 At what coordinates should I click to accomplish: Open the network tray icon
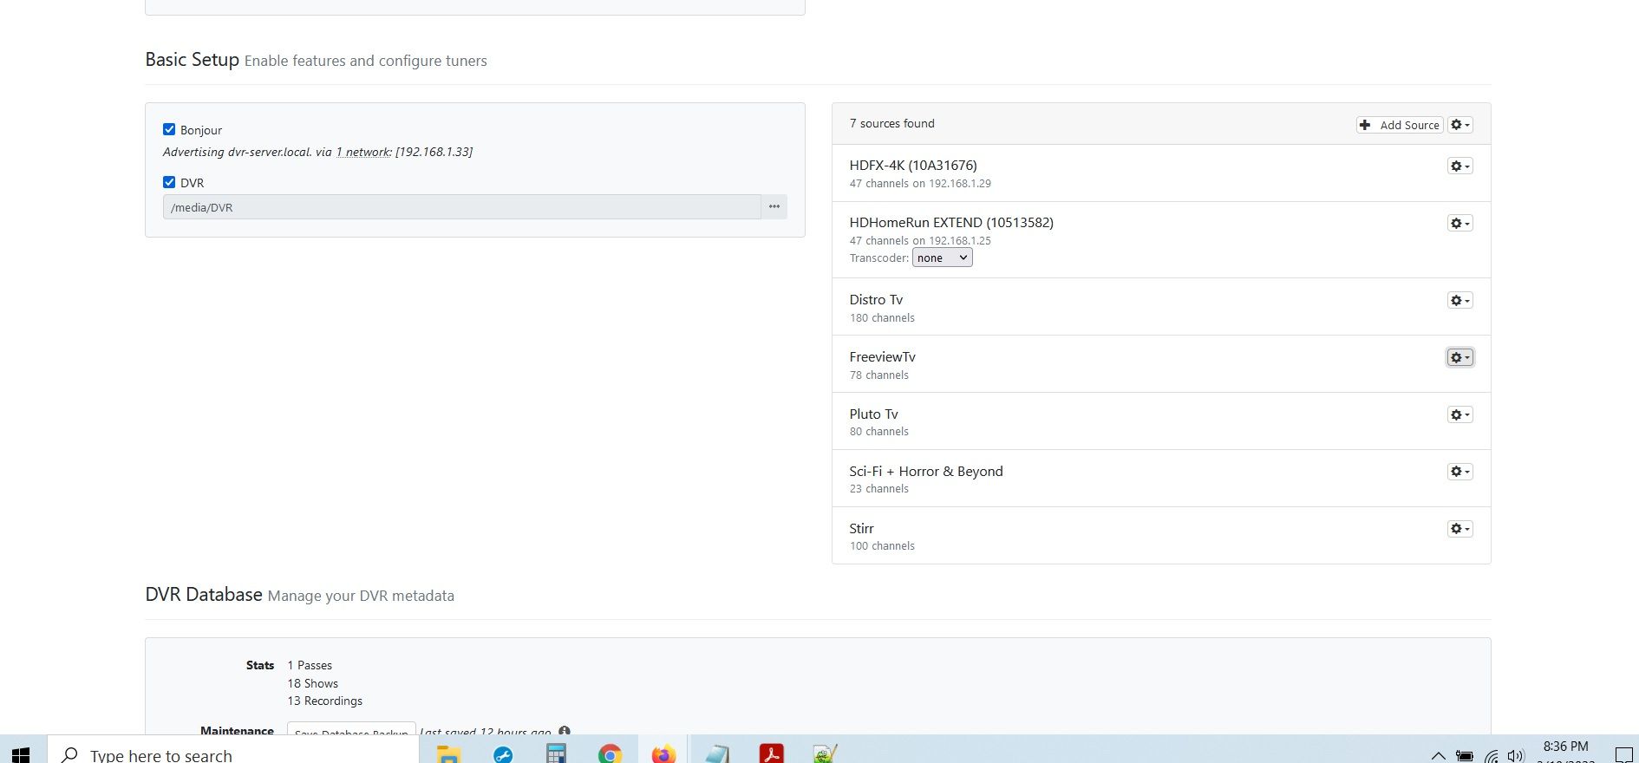click(1491, 755)
